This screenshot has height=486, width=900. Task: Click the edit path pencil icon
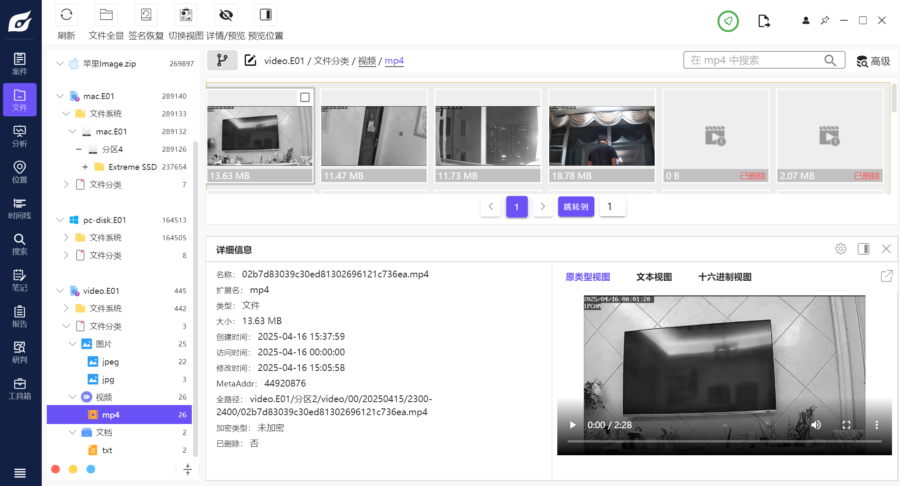tap(250, 60)
